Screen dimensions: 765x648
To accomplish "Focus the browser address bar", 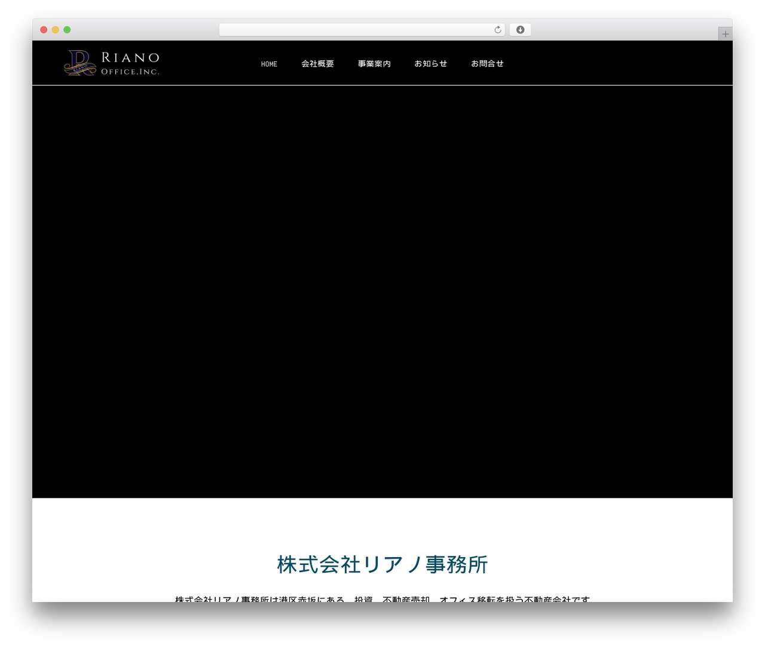I will [362, 30].
